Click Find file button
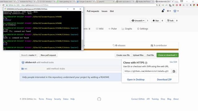 150,55
